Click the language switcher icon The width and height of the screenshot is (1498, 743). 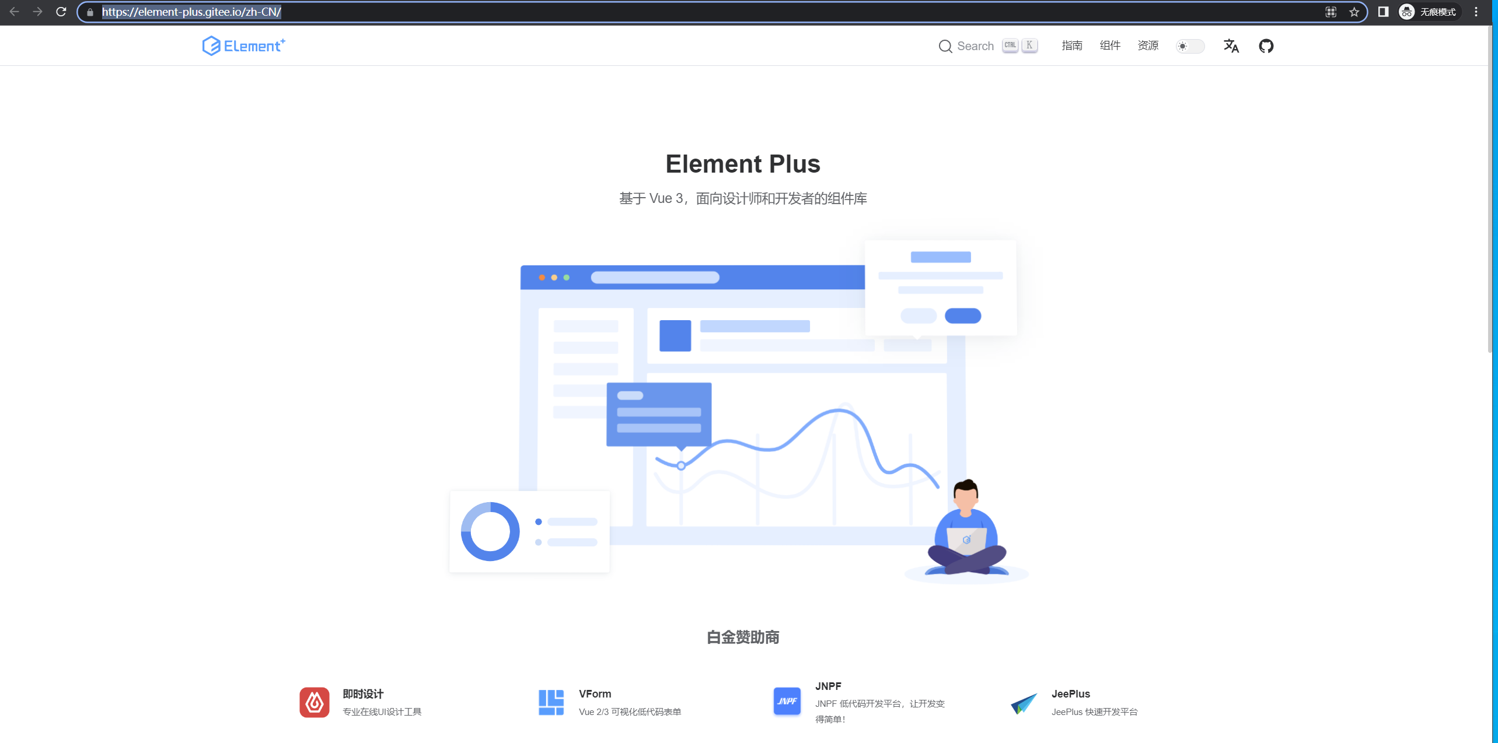[x=1232, y=45]
